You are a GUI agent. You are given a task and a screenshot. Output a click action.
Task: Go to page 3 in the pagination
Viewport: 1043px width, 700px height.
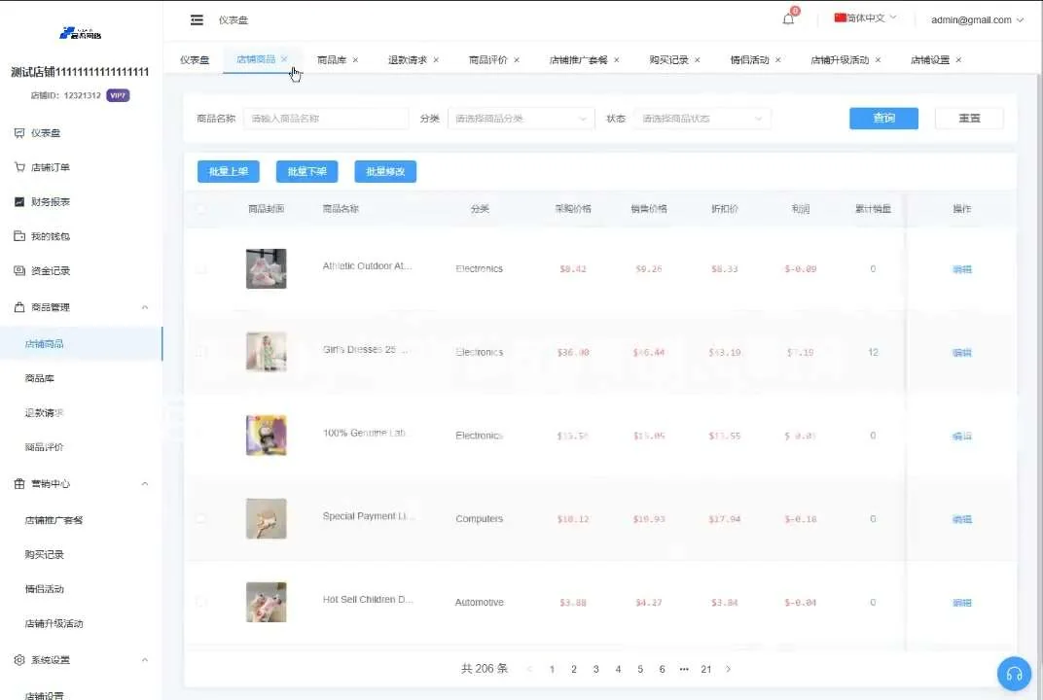point(596,669)
